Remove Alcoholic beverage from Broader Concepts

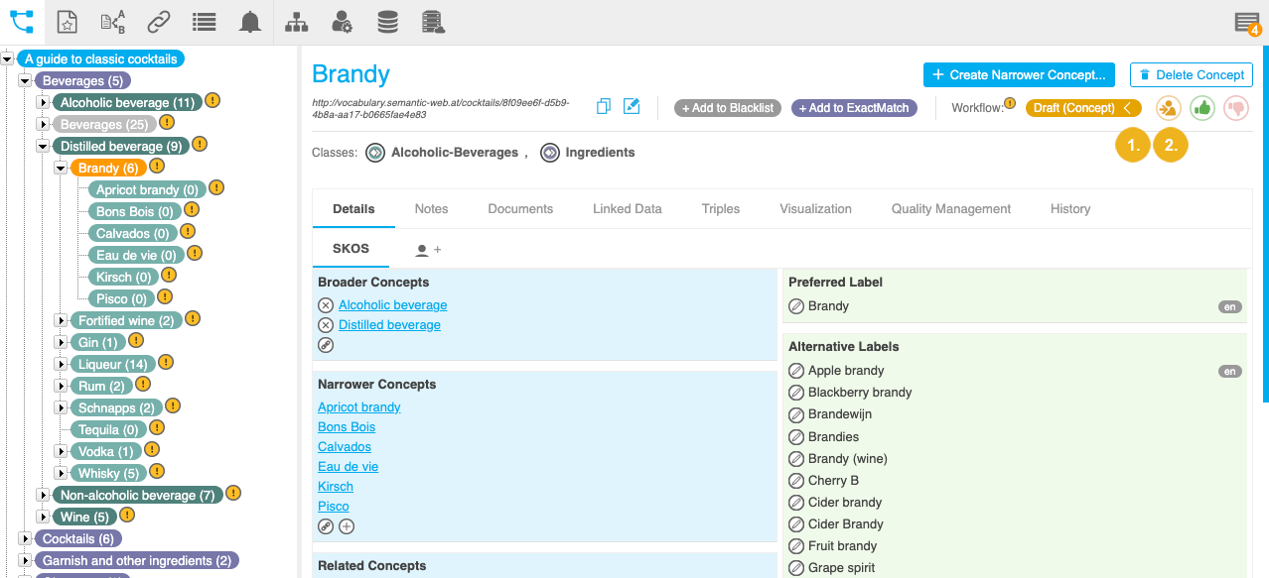326,304
